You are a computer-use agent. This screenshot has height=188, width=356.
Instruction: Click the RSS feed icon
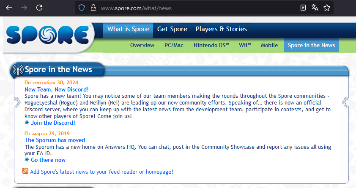25,171
